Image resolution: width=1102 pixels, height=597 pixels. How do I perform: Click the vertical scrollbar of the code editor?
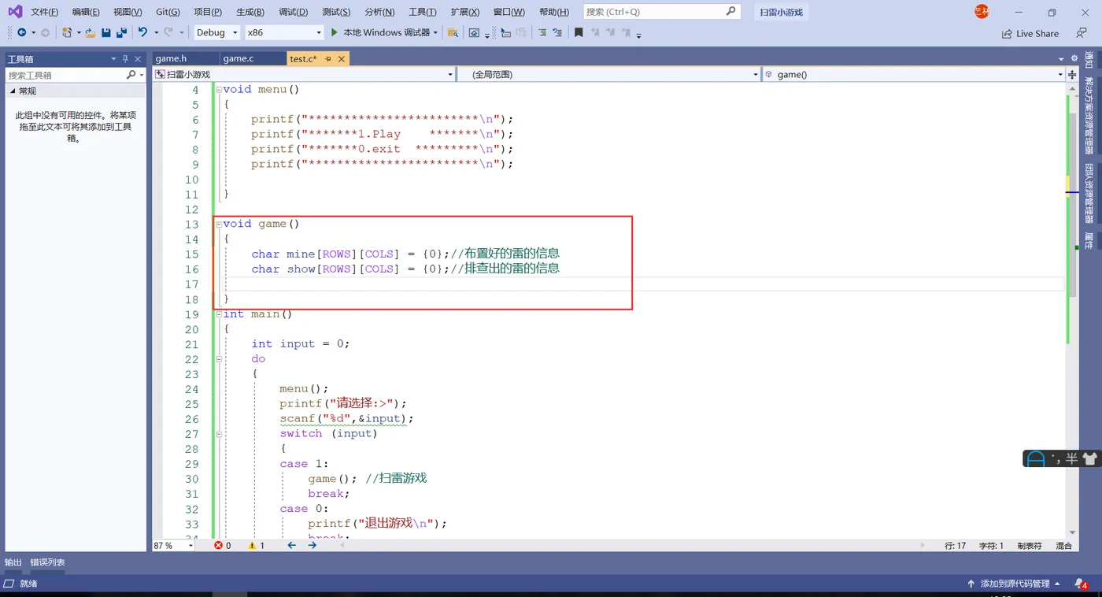point(1072,310)
